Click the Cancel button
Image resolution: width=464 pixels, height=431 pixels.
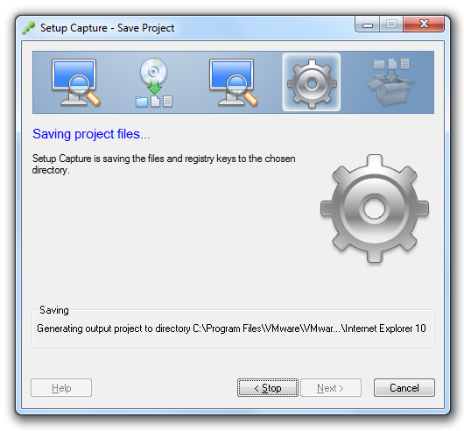404,387
